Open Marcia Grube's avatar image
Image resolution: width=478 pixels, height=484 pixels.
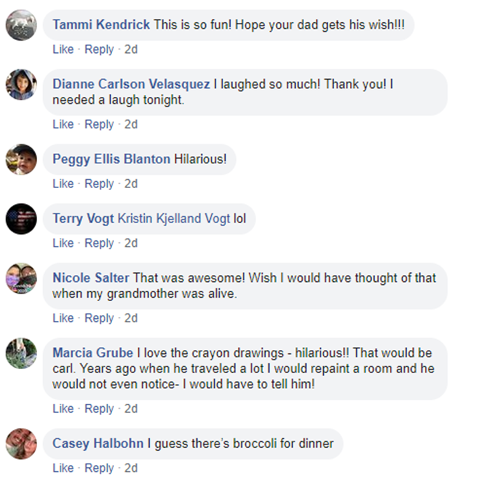tap(21, 353)
